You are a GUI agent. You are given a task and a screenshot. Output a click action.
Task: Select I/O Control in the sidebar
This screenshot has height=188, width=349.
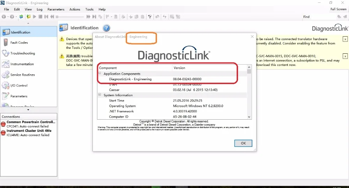[29, 85]
